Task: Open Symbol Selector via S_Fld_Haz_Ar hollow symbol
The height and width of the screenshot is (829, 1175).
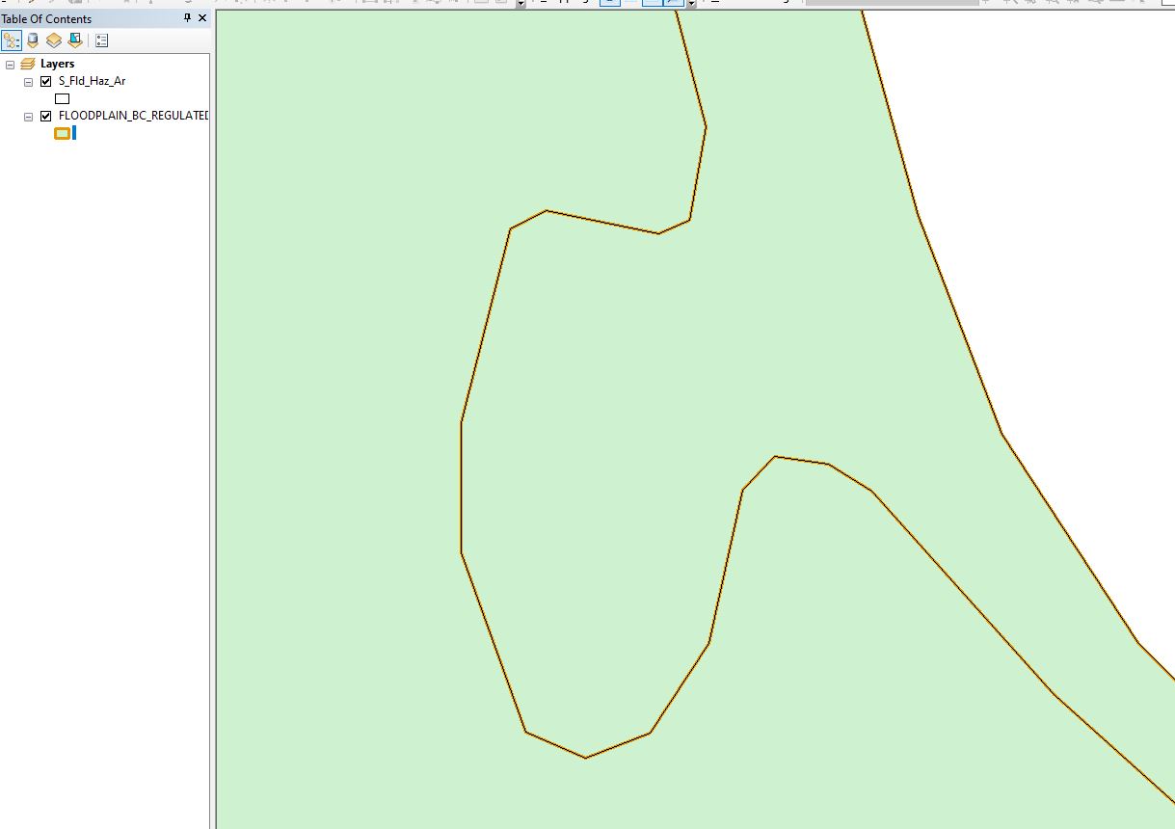Action: pos(62,97)
